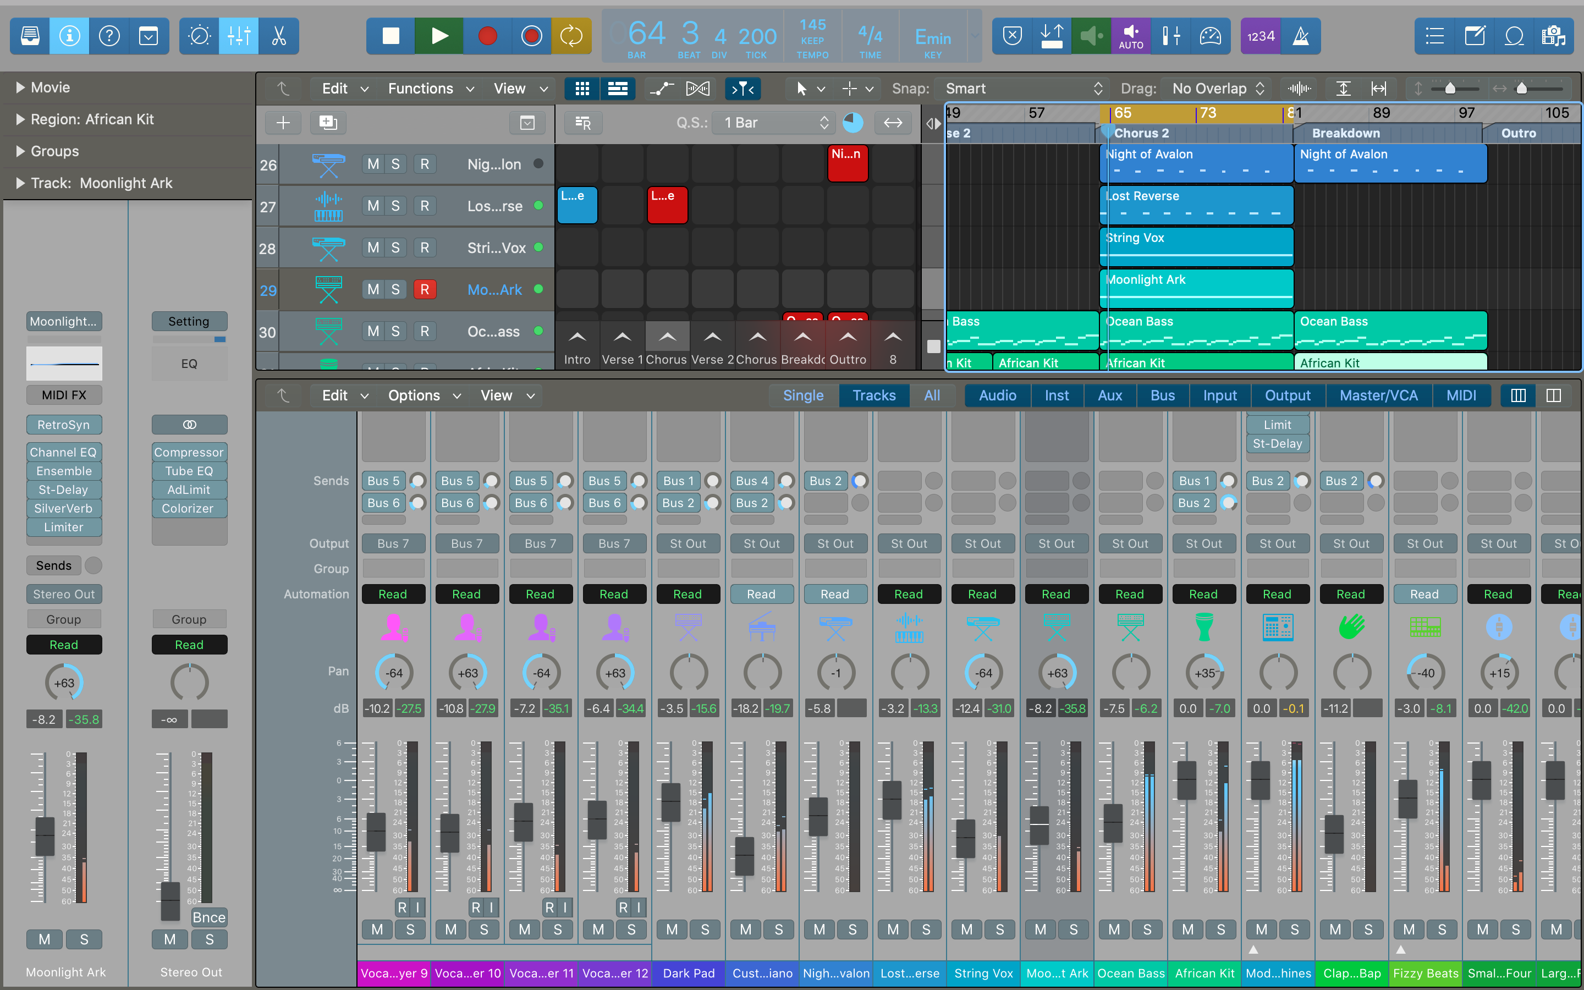Click the Scissors editors button
This screenshot has height=990, width=1584.
pos(279,36)
